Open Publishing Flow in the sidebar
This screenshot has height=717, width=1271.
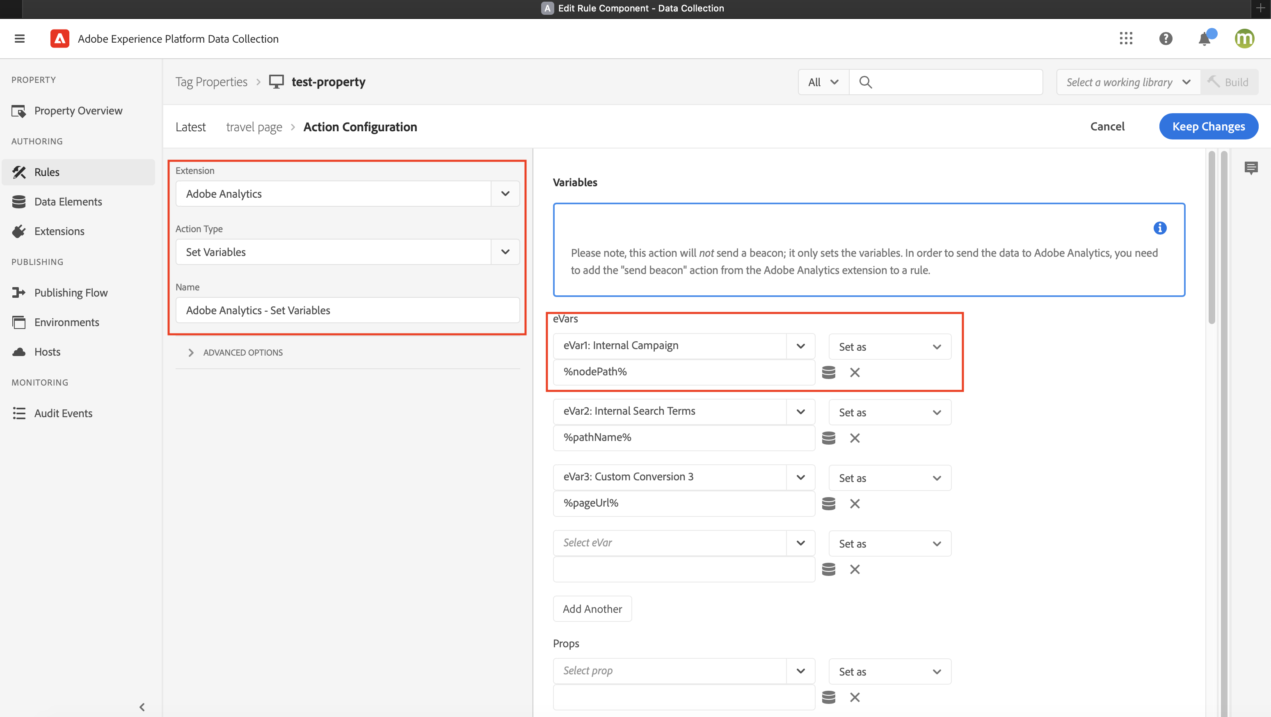(x=78, y=292)
